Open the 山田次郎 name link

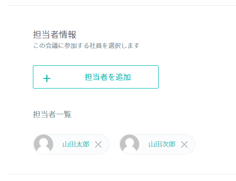pyautogui.click(x=162, y=144)
